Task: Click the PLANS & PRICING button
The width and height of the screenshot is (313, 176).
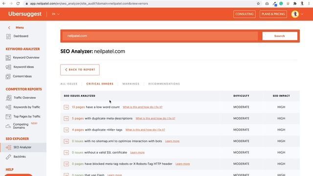Action: pos(273,14)
